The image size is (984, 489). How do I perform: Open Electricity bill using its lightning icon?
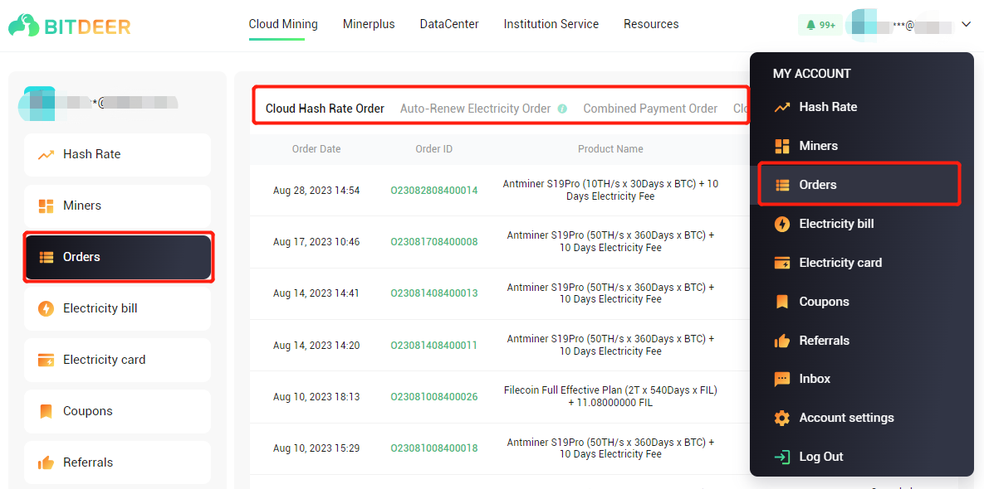point(47,307)
